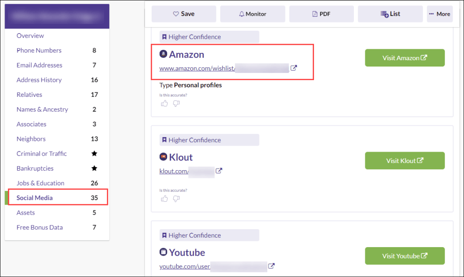The width and height of the screenshot is (464, 277).
Task: Open the Assets section
Action: (25, 213)
